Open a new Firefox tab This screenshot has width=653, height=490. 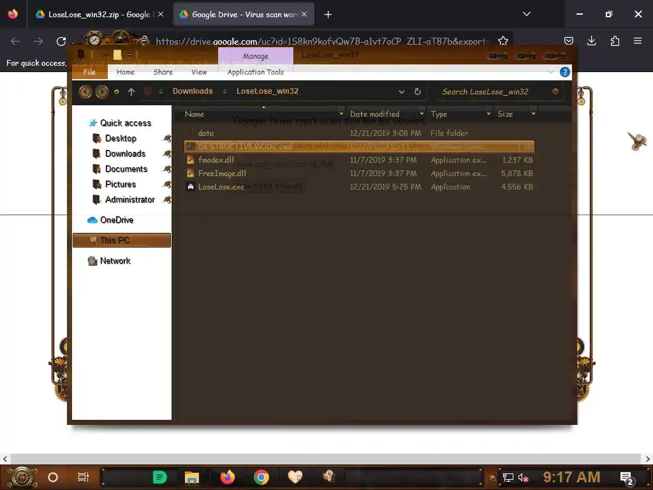tap(328, 15)
